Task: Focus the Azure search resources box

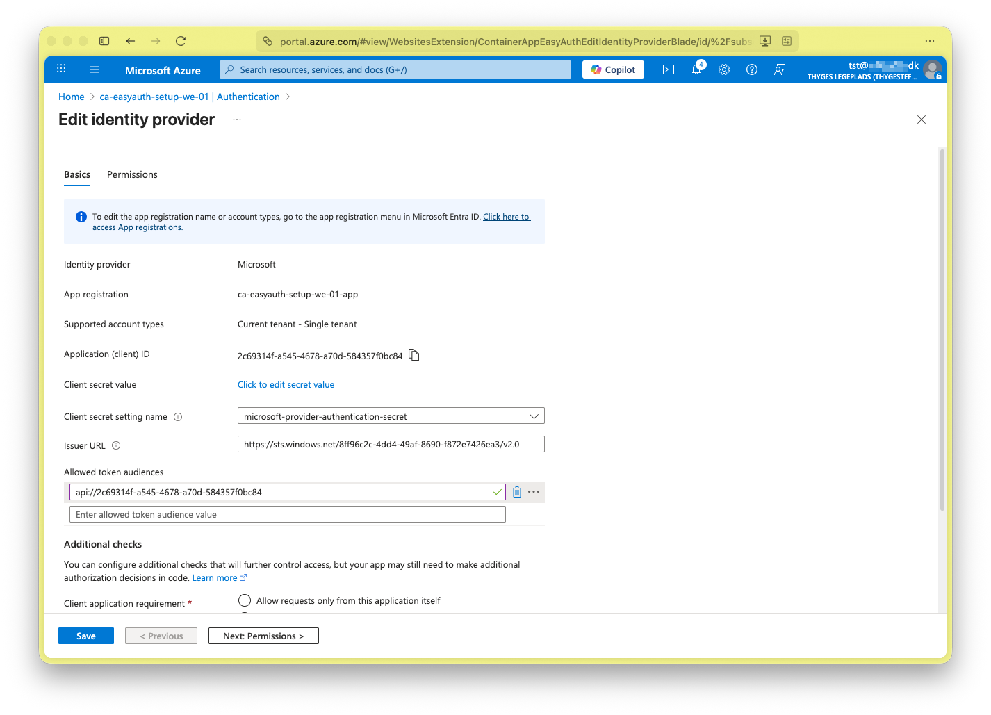Action: pos(395,69)
